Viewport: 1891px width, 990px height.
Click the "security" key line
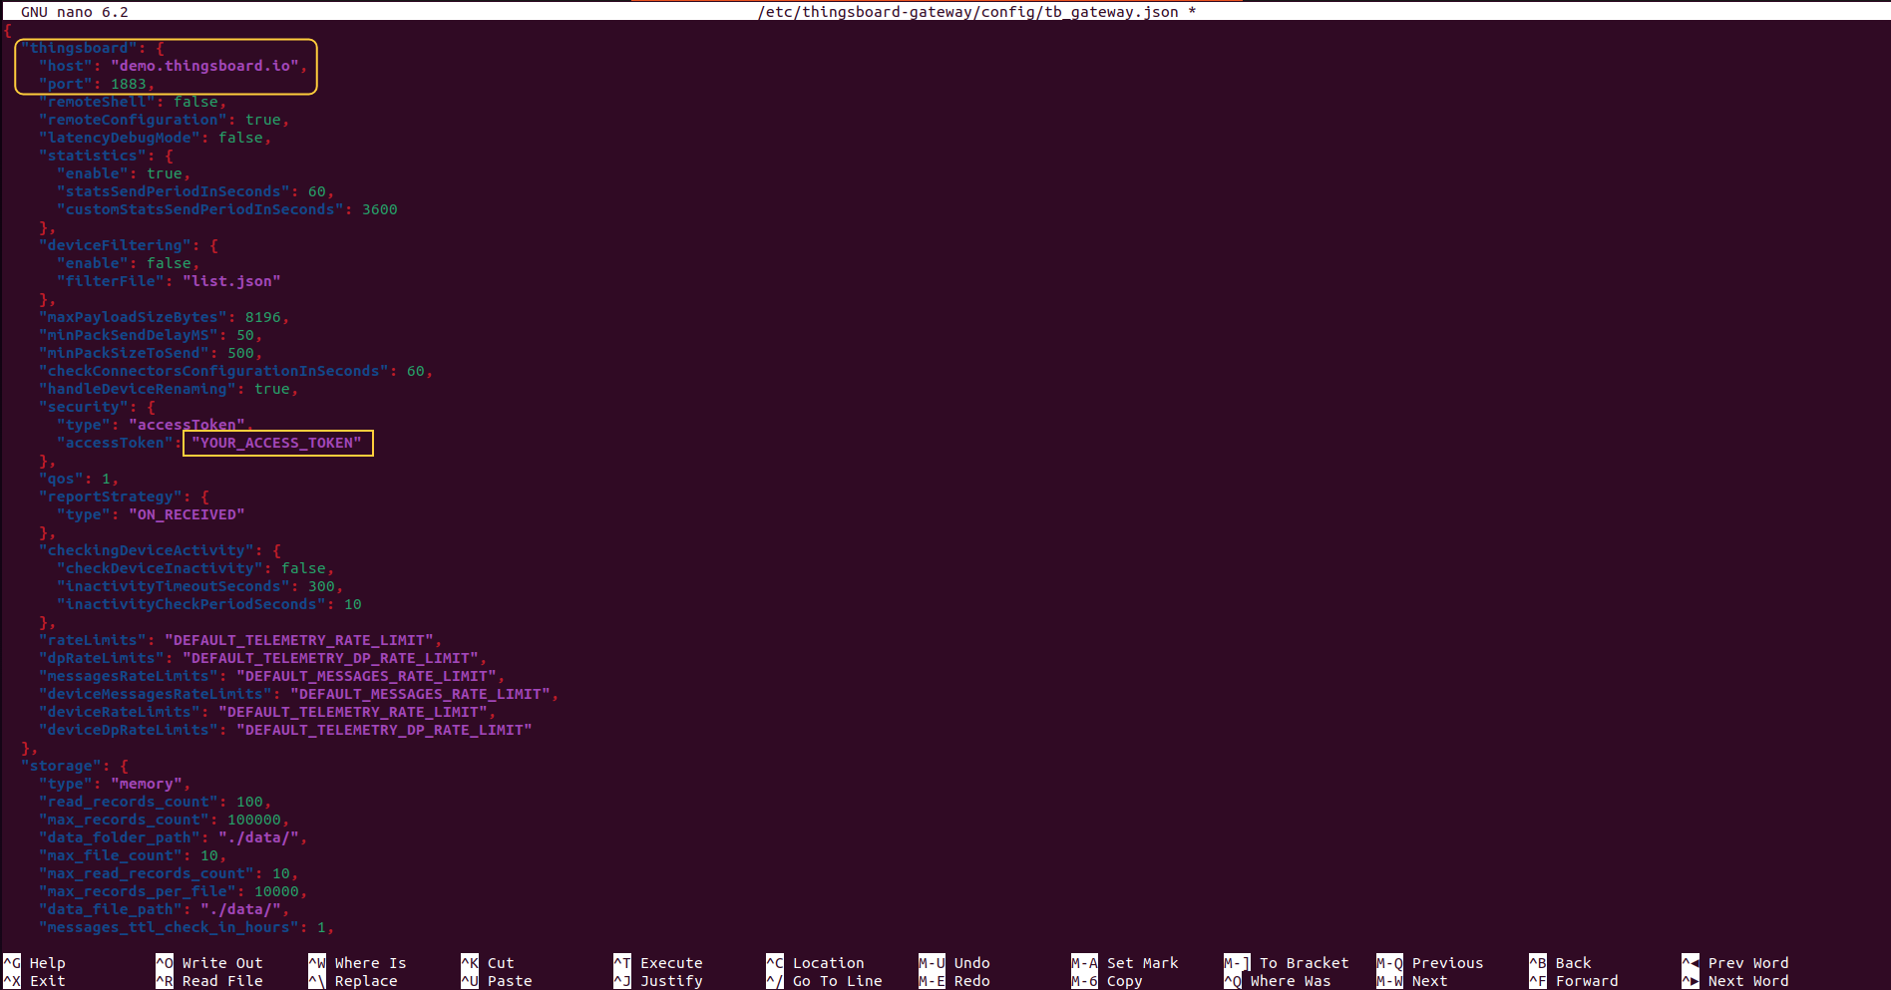[x=97, y=407]
